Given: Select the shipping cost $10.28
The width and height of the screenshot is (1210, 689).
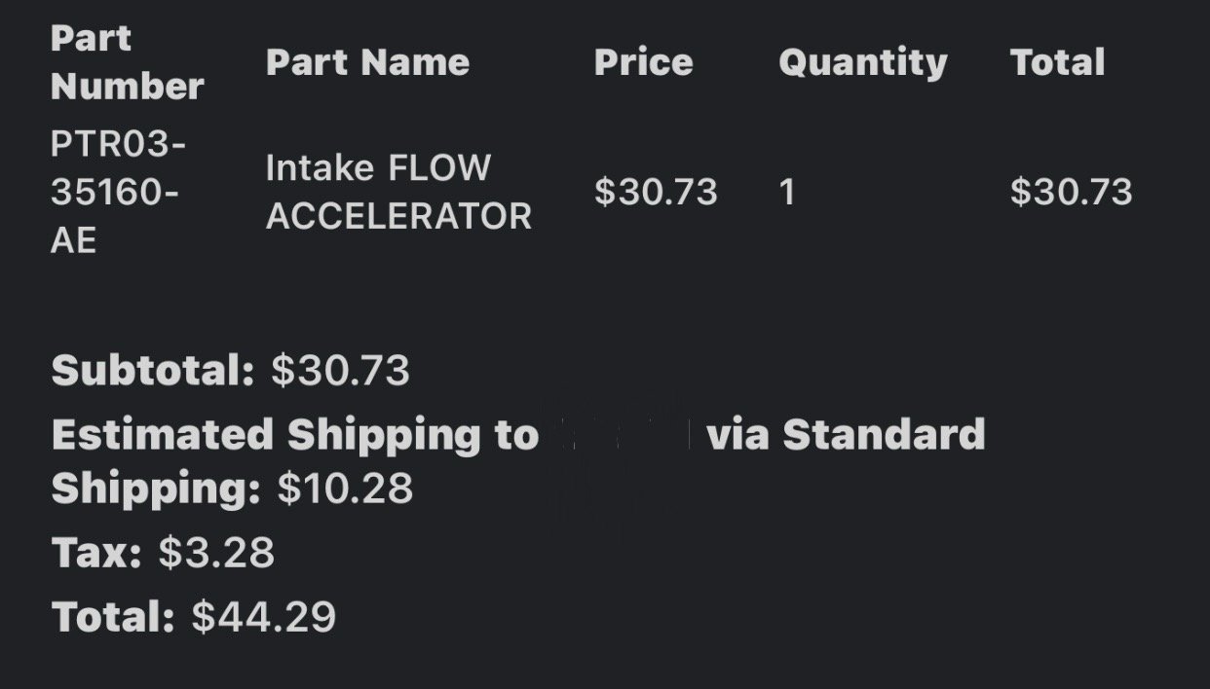Looking at the screenshot, I should (345, 489).
